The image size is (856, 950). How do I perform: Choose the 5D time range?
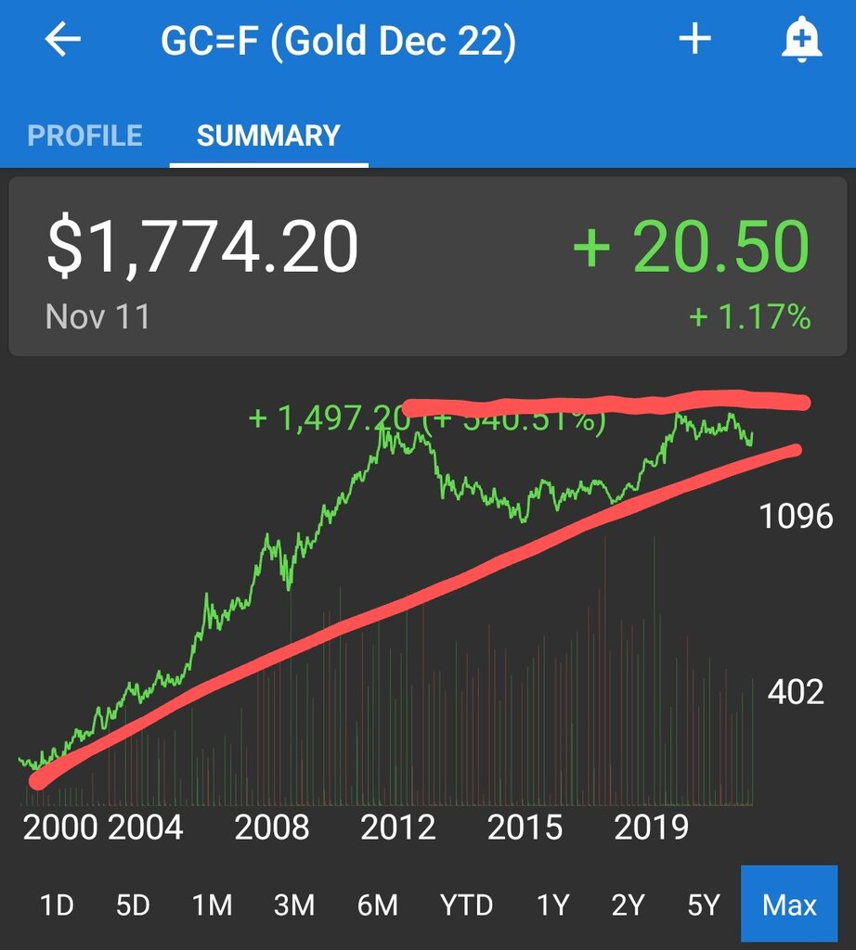(x=133, y=905)
